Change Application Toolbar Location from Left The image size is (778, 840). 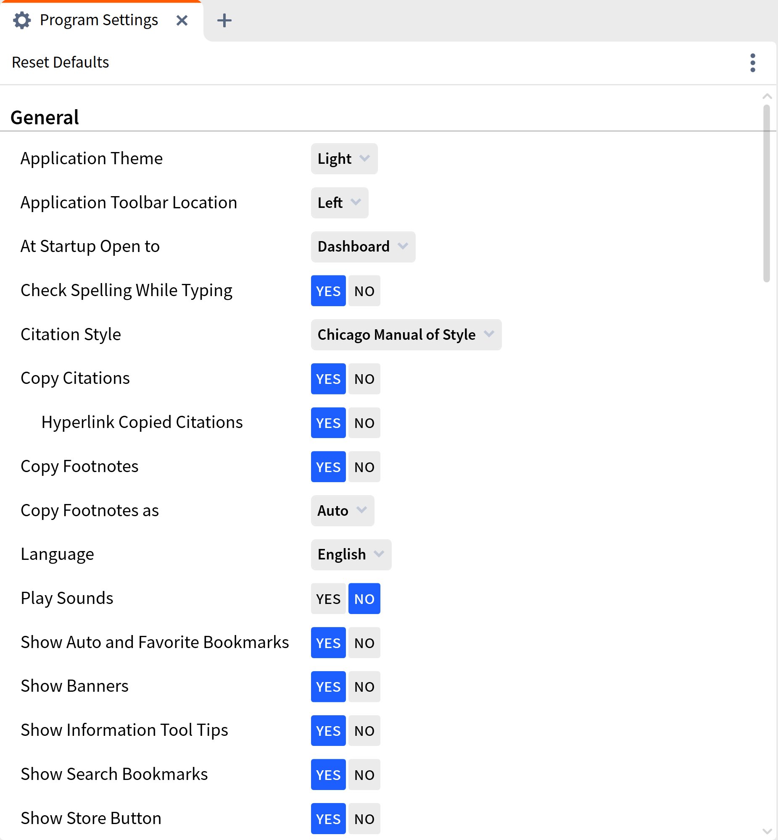[x=339, y=203]
